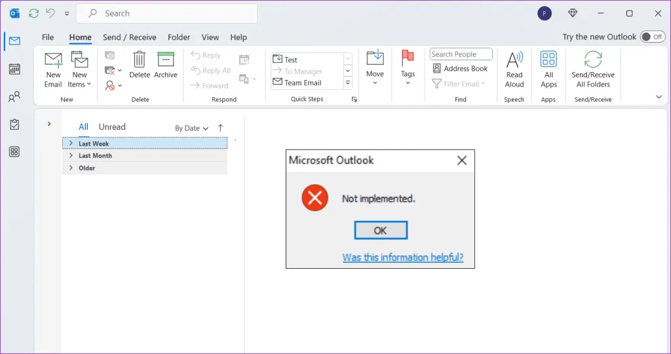Open Calendar from left sidebar
Image resolution: width=671 pixels, height=354 pixels.
click(14, 69)
